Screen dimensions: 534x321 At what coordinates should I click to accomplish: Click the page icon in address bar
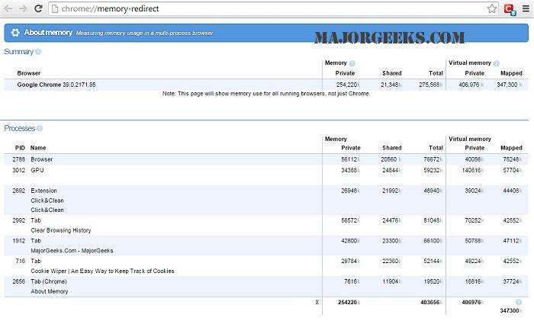[x=54, y=9]
